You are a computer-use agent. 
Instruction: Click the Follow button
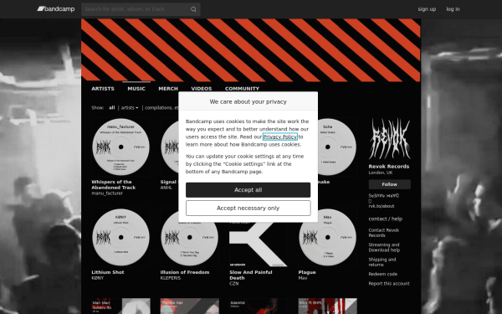pyautogui.click(x=390, y=184)
